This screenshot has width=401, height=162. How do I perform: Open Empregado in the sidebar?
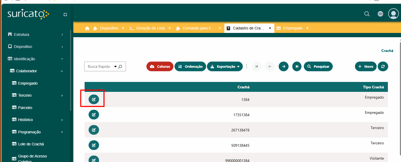(x=28, y=83)
